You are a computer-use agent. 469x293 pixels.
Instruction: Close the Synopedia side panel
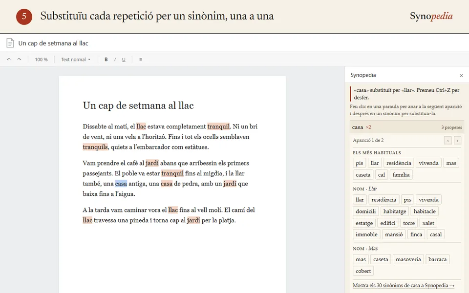click(x=461, y=76)
